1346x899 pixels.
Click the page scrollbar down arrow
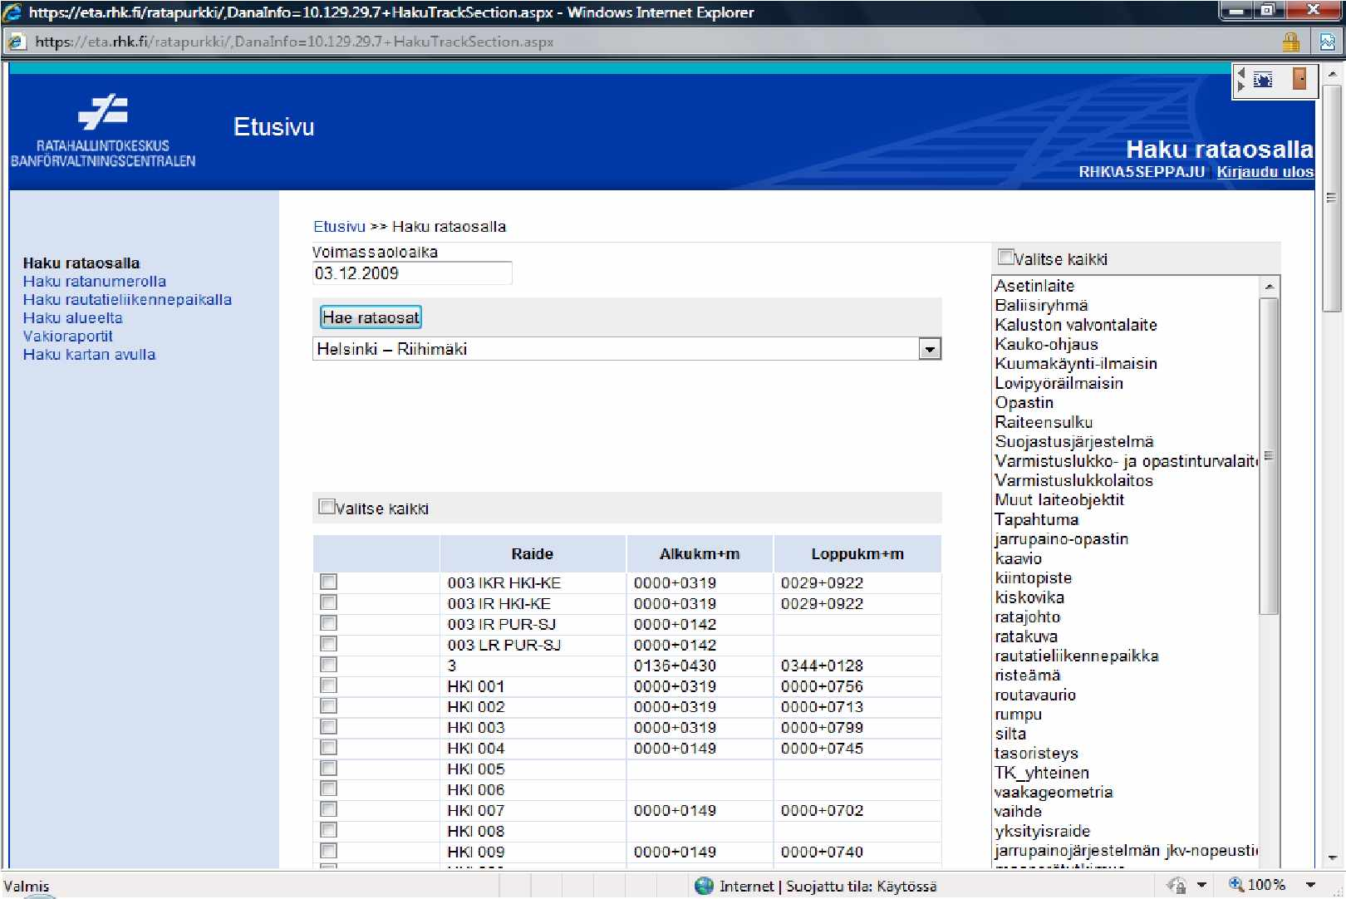point(1331,859)
